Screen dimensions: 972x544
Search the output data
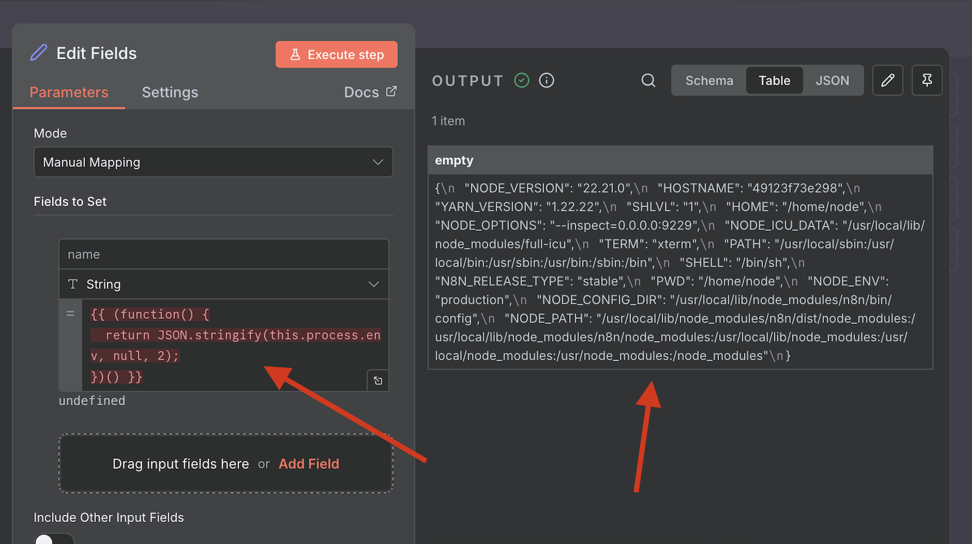click(x=649, y=81)
